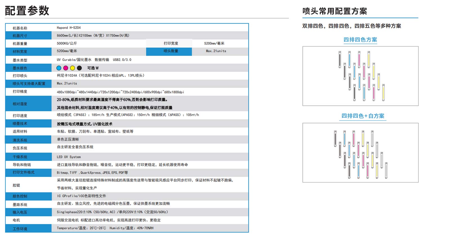Screen dimensions: 457x236
Task: Click the 四排四色方案 heading link
Action: click(x=360, y=40)
